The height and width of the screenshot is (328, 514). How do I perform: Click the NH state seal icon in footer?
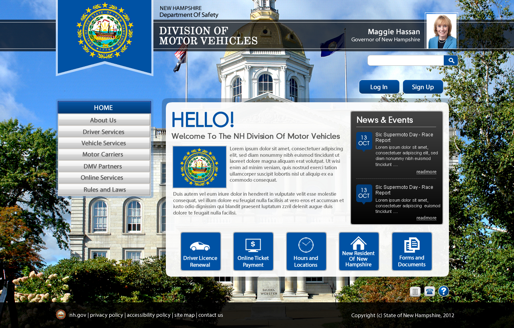tap(61, 315)
